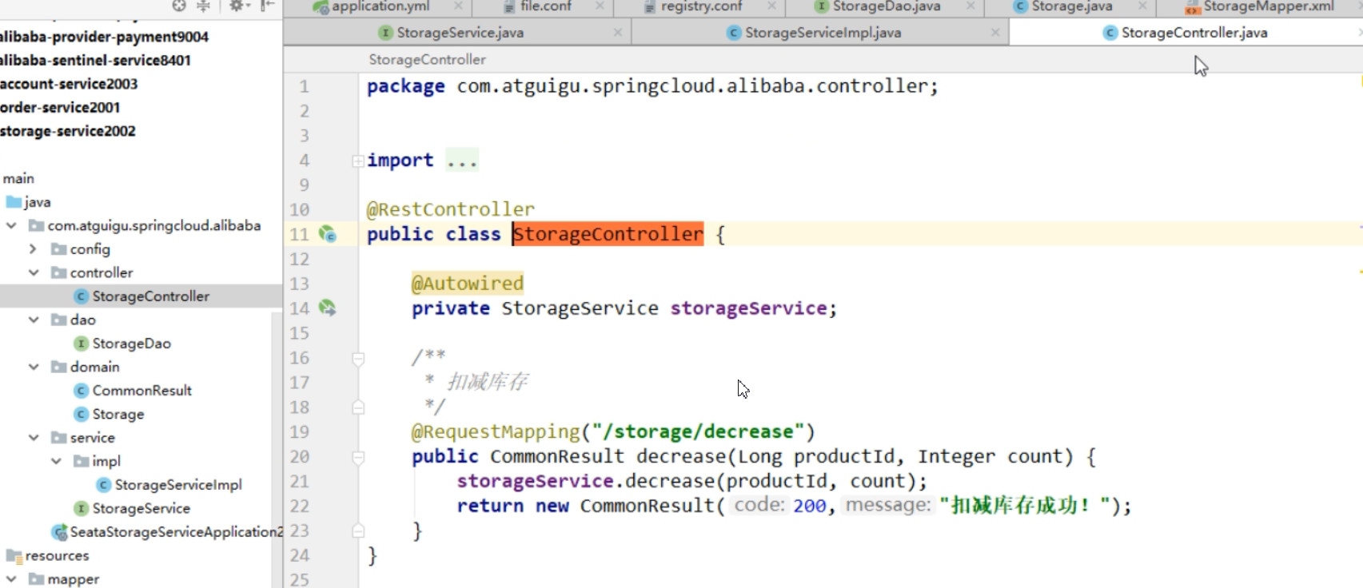Collapse the com.atguigu.springcloud.alibaba package
This screenshot has width=1363, height=588.
[11, 225]
